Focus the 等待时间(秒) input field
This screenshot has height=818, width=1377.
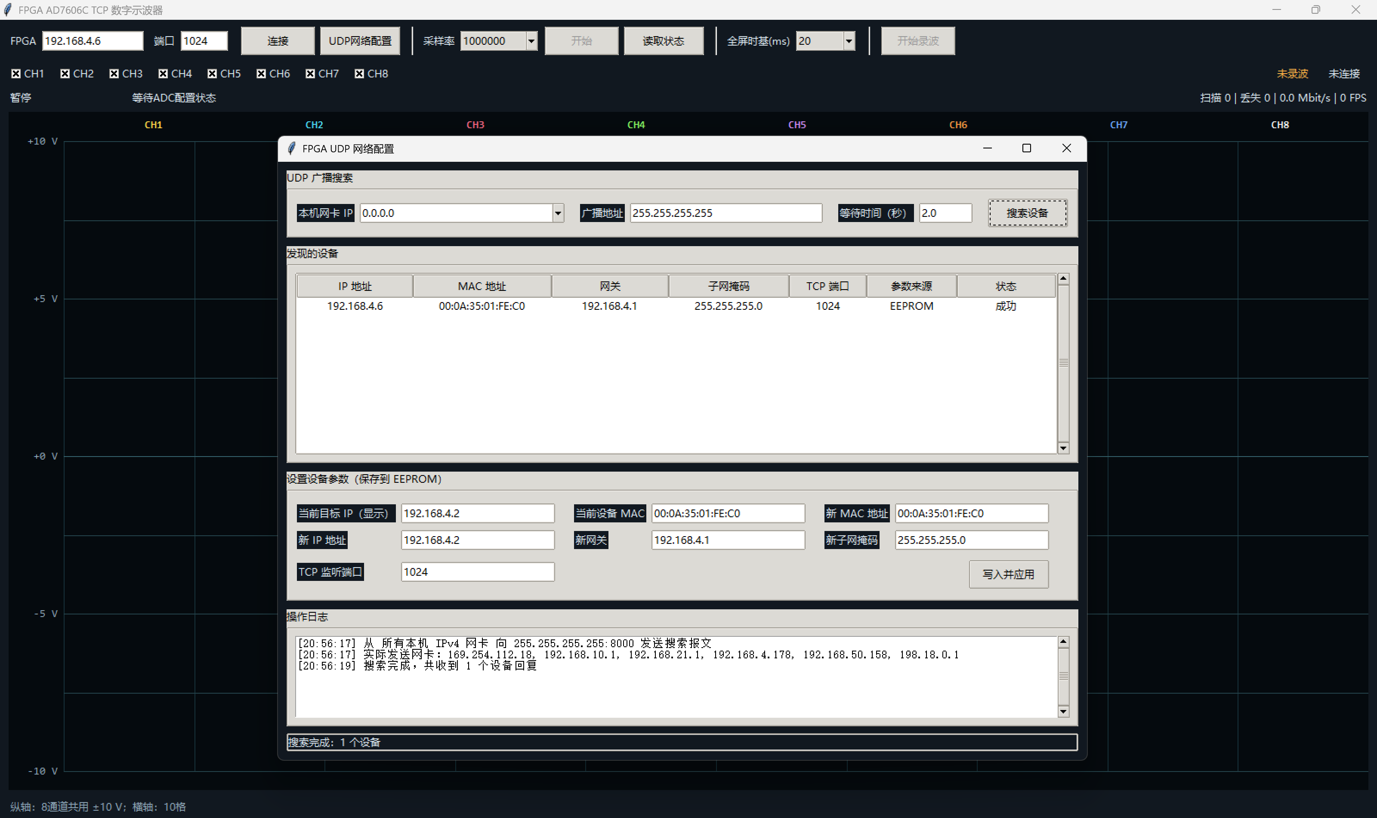945,213
